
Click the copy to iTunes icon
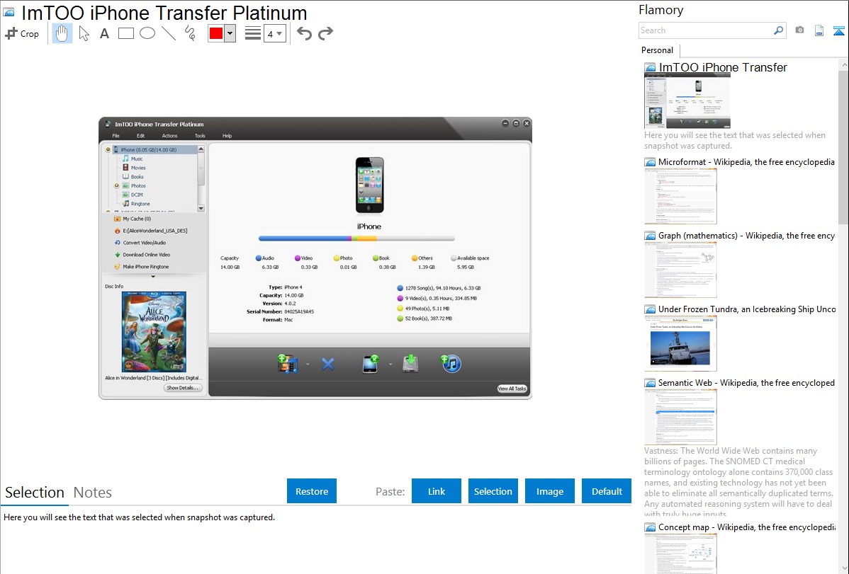[451, 364]
